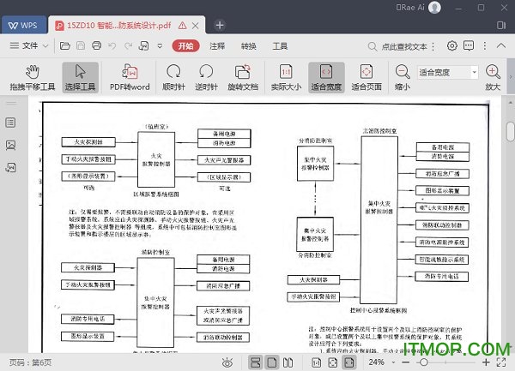515x371 pixels.
Task: Open a new tab with plus button
Action: pos(220,25)
